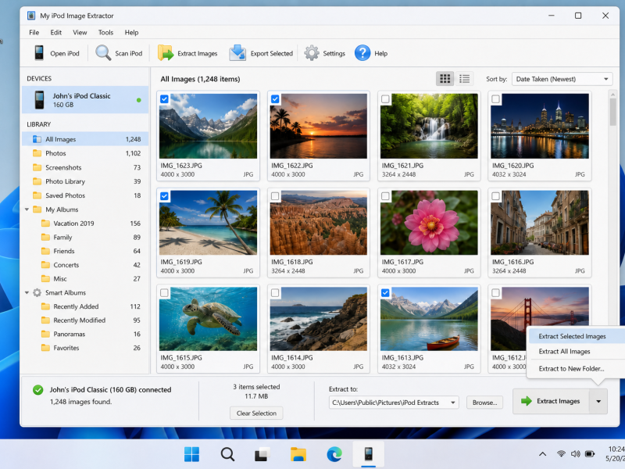Switch to grid view icon
625x469 pixels.
pos(445,79)
